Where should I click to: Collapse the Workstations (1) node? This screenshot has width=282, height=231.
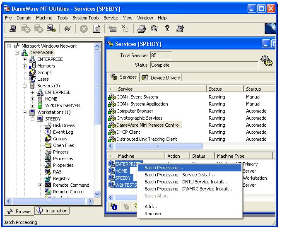[x=25, y=112]
